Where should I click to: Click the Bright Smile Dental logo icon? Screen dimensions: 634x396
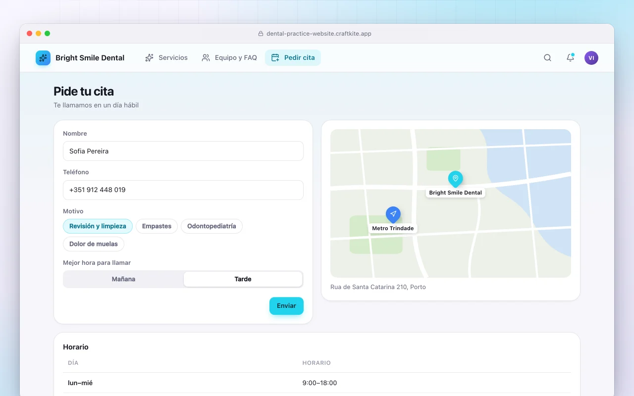(x=43, y=58)
